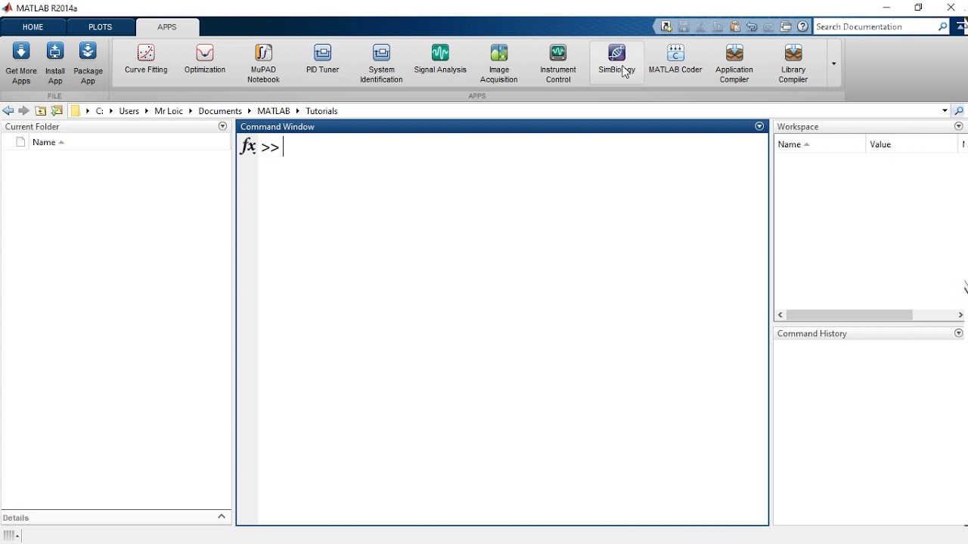Viewport: 968px width, 544px height.
Task: Open System Identification app
Action: (x=381, y=63)
